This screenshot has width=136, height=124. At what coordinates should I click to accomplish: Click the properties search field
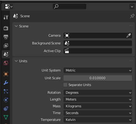pos(69,6)
